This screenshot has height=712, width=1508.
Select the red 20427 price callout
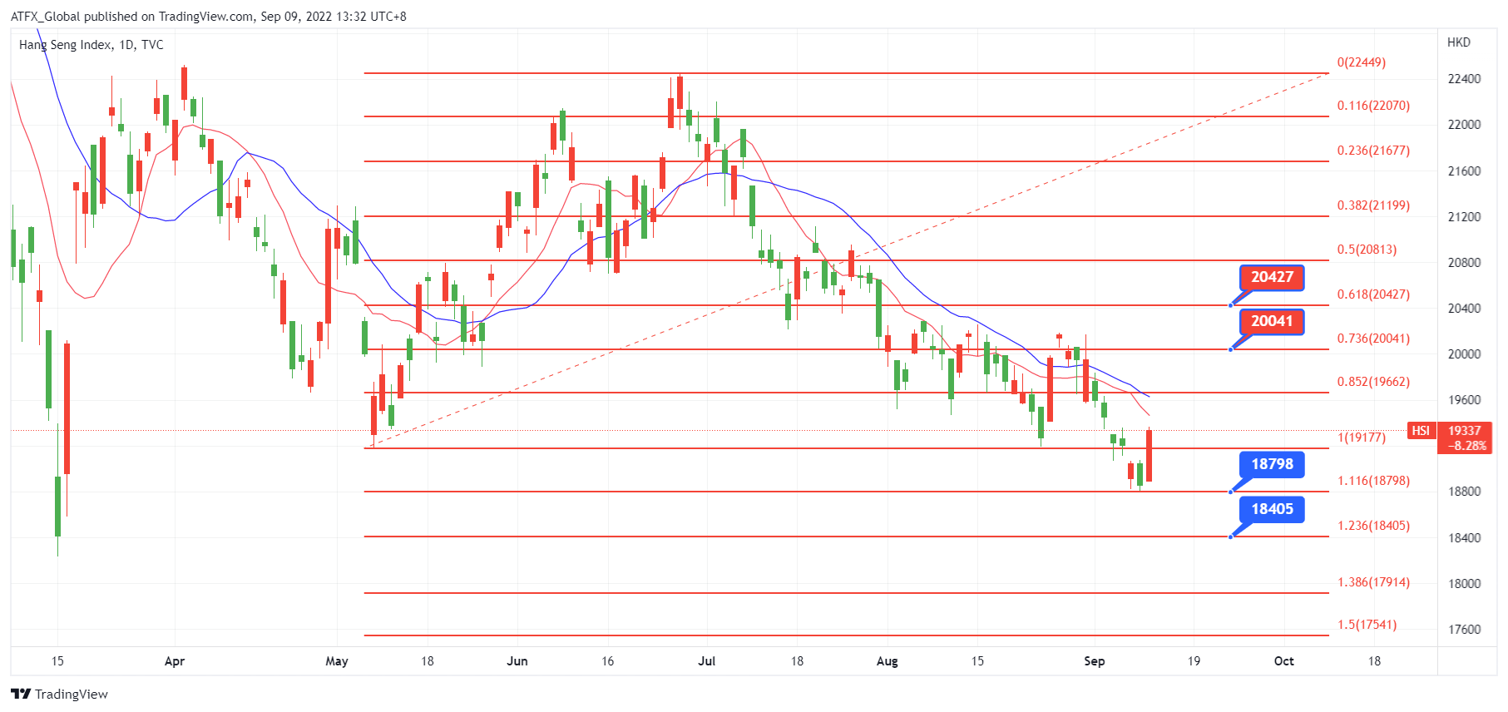coord(1272,277)
